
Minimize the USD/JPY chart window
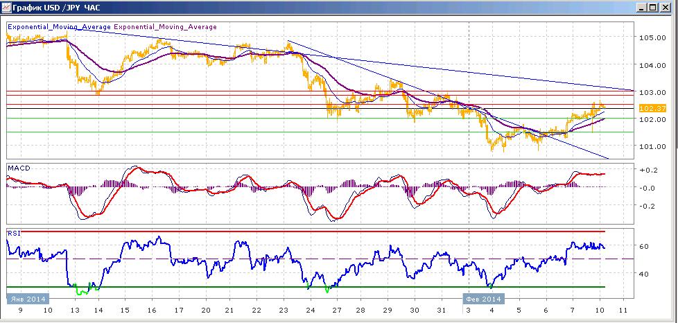643,8
